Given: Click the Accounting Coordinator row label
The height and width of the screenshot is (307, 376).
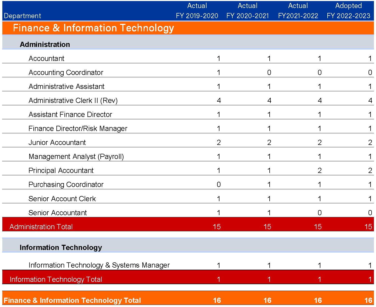Looking at the screenshot, I should point(66,72).
